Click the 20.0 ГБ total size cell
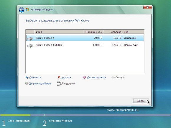This screenshot has width=171, height=128. click(98, 38)
